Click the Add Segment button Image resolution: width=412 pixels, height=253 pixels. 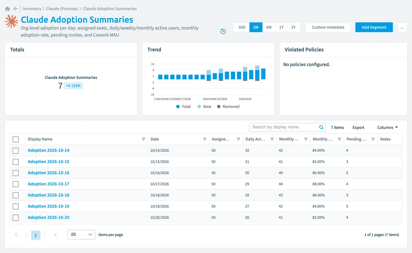tap(374, 27)
